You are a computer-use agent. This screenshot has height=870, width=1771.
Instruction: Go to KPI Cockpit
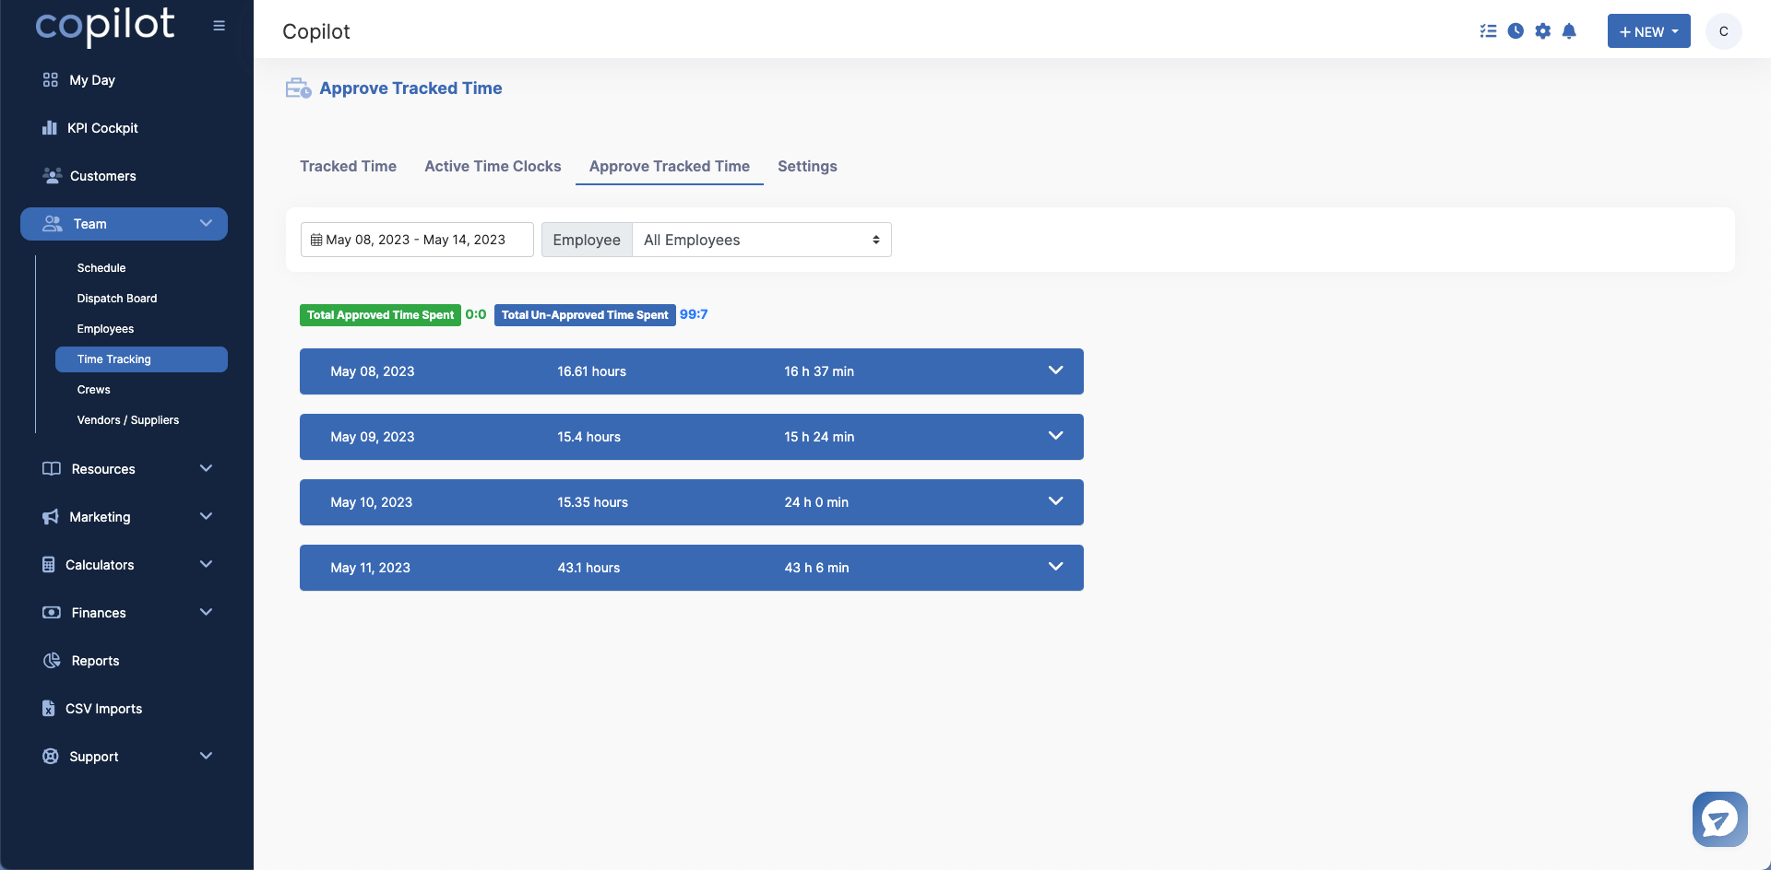102,128
